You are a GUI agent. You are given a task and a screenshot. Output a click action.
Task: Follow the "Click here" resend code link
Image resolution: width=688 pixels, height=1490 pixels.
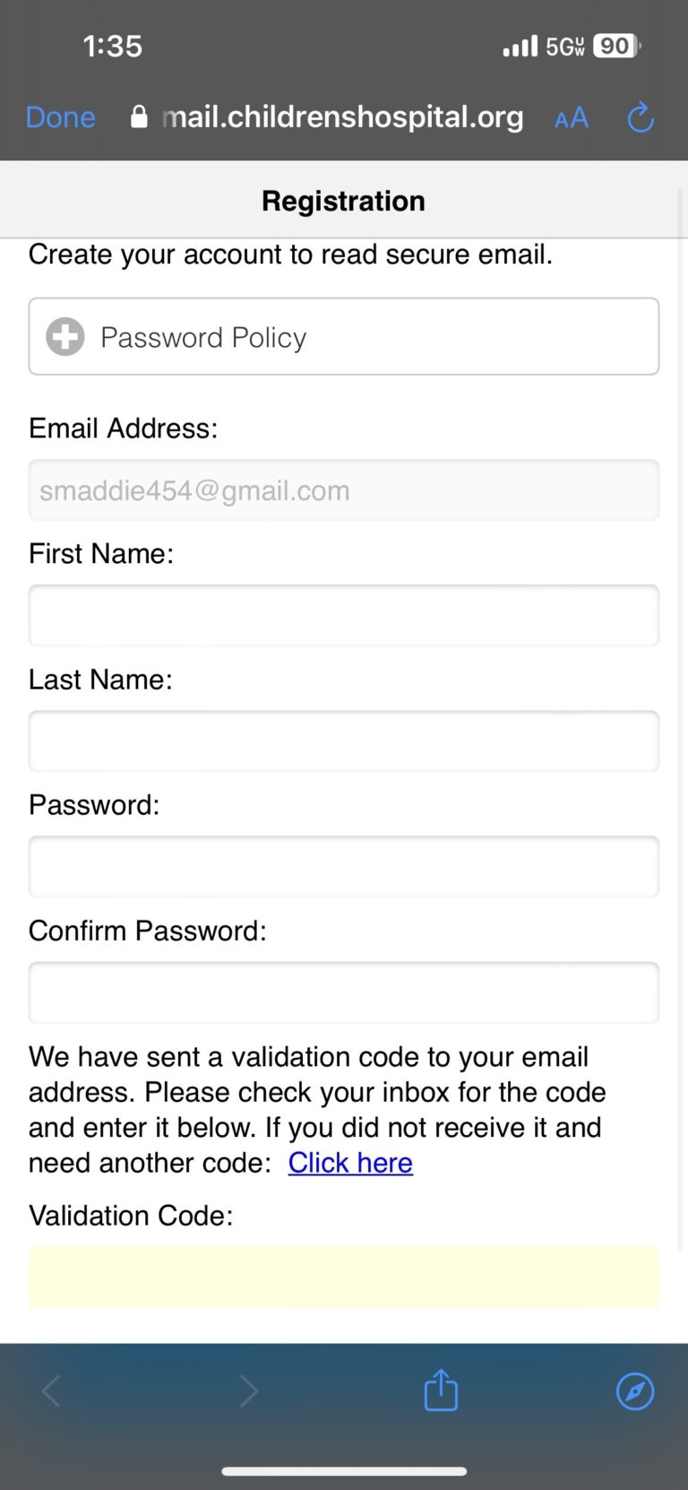point(350,1163)
